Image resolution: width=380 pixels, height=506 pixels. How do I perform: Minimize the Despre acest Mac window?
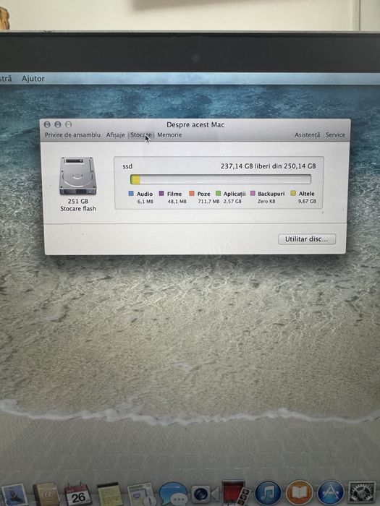pyautogui.click(x=58, y=124)
